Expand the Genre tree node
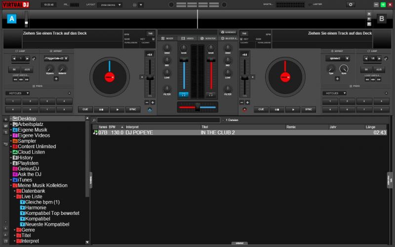The height and width of the screenshot is (247, 395). pos(15,230)
